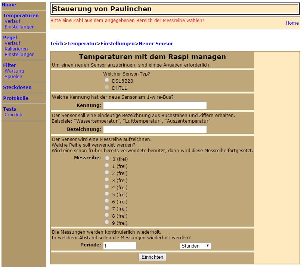
Task: Click the Einrichten submit button
Action: (152, 257)
